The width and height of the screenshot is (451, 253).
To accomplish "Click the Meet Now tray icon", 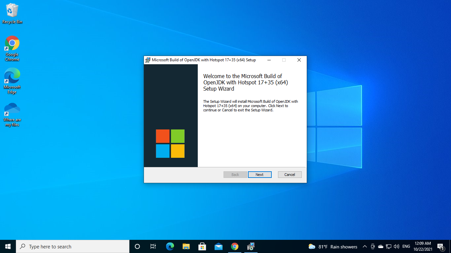I will tap(373, 246).
